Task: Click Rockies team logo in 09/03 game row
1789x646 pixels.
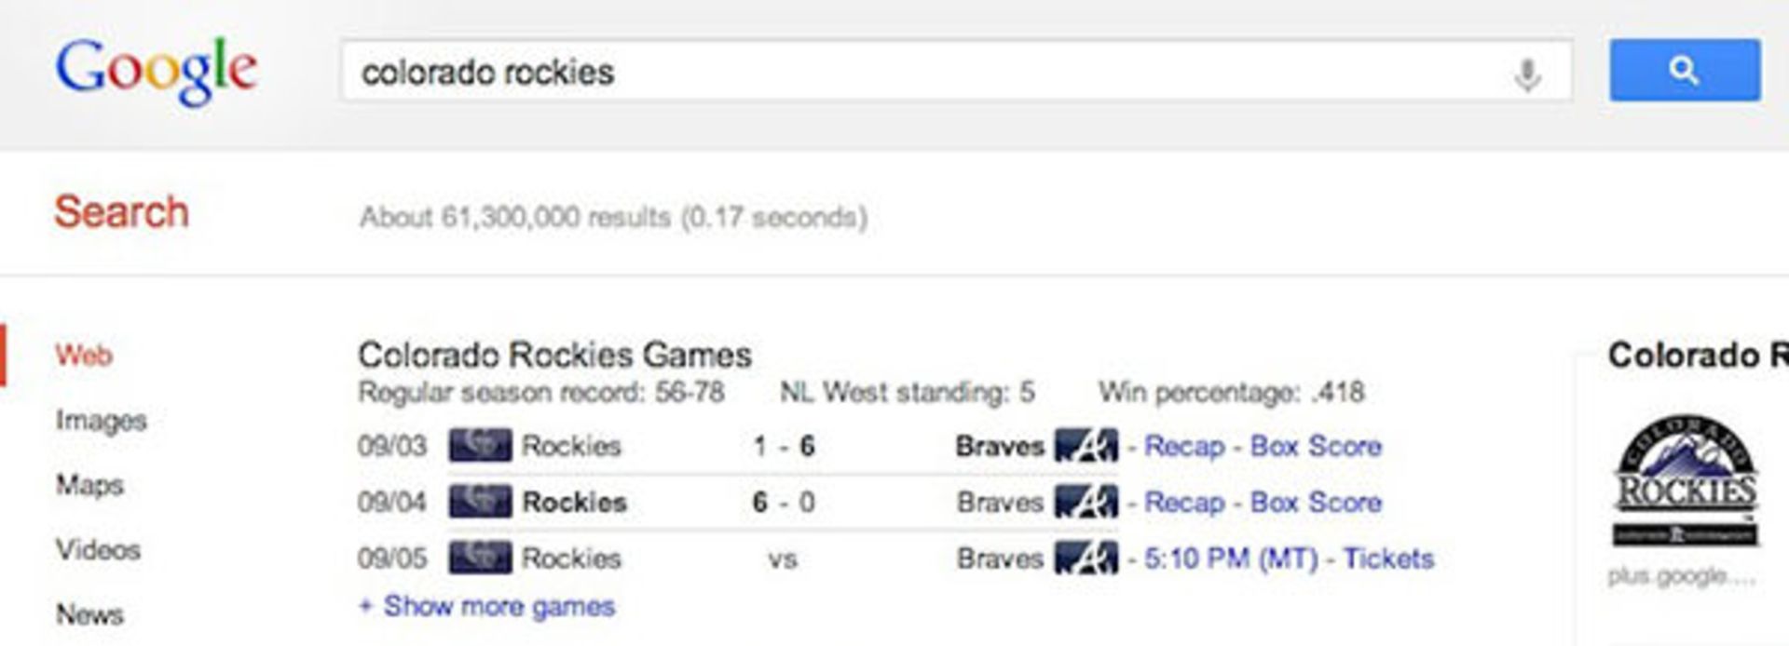Action: (480, 446)
